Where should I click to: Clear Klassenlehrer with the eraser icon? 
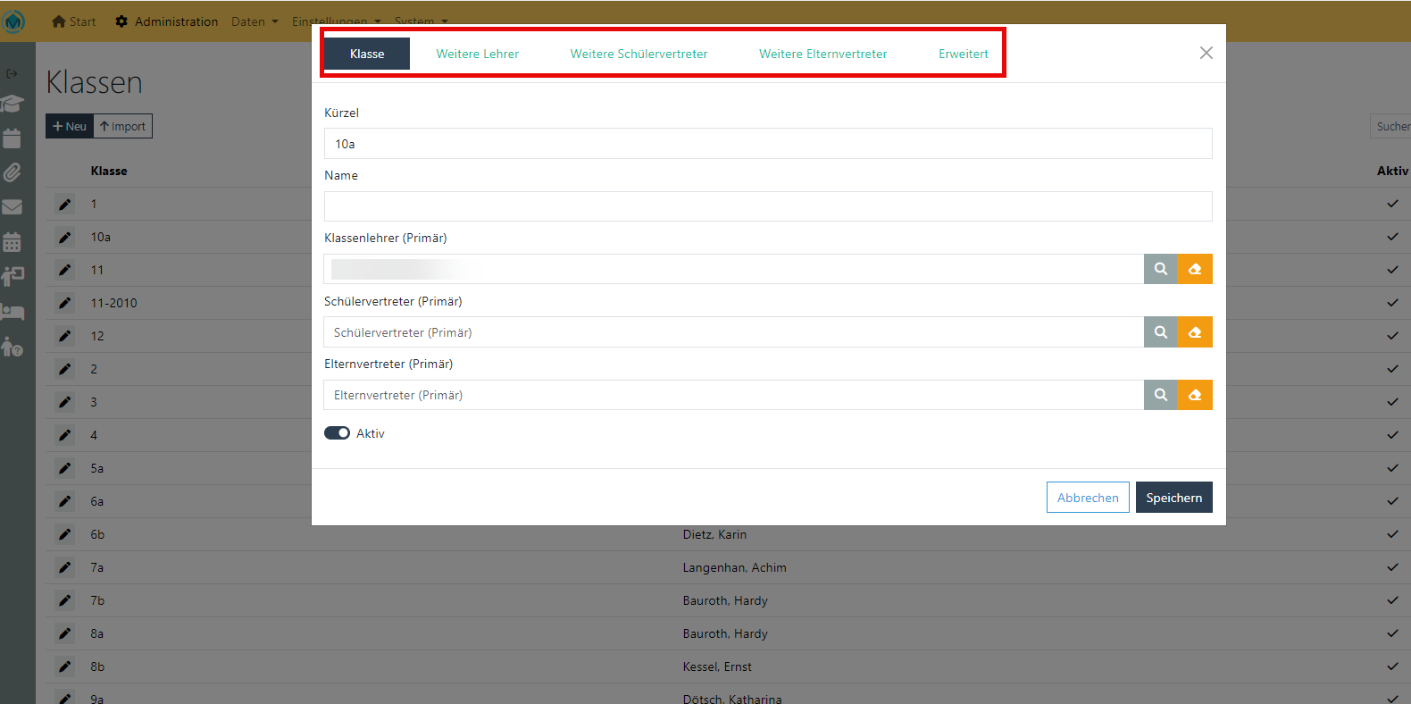coord(1195,269)
